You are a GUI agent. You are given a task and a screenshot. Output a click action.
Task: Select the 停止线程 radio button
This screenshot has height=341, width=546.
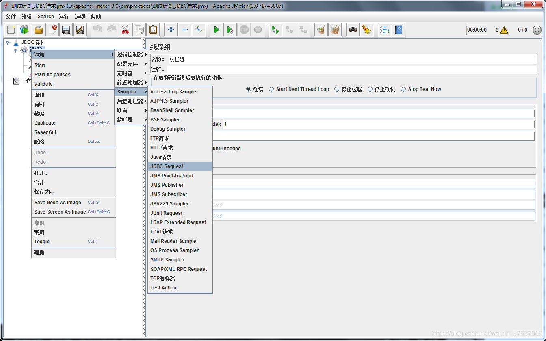337,89
